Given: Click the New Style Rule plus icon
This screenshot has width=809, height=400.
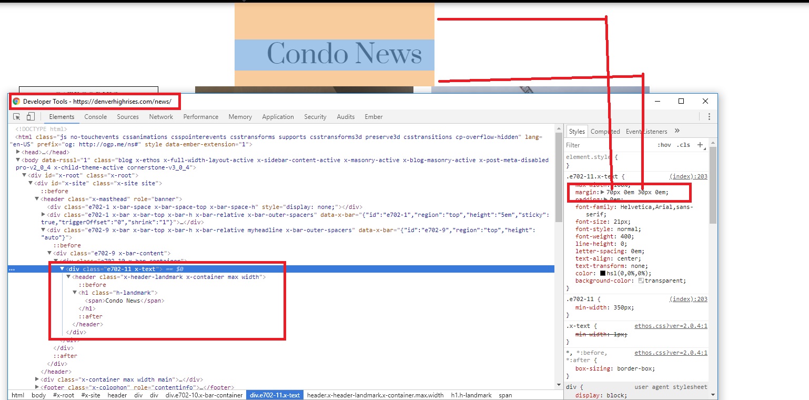Looking at the screenshot, I should [x=700, y=145].
